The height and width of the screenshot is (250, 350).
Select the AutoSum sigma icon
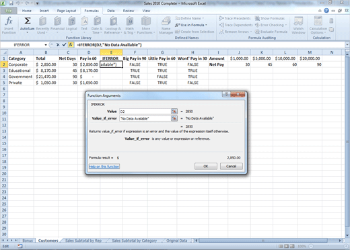coord(28,21)
